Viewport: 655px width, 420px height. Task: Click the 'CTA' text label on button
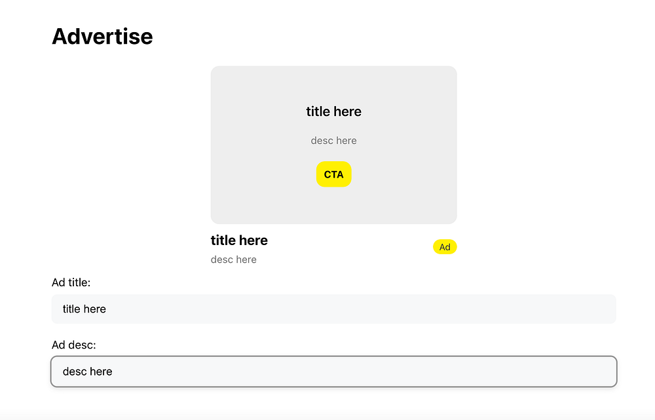(x=333, y=174)
